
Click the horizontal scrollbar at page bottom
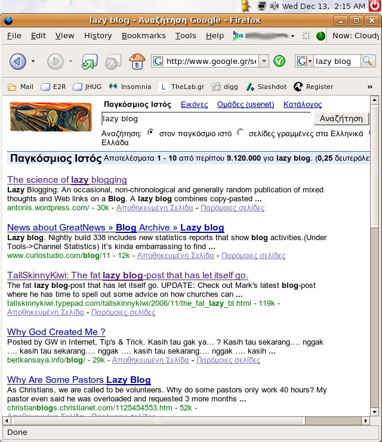(x=179, y=420)
